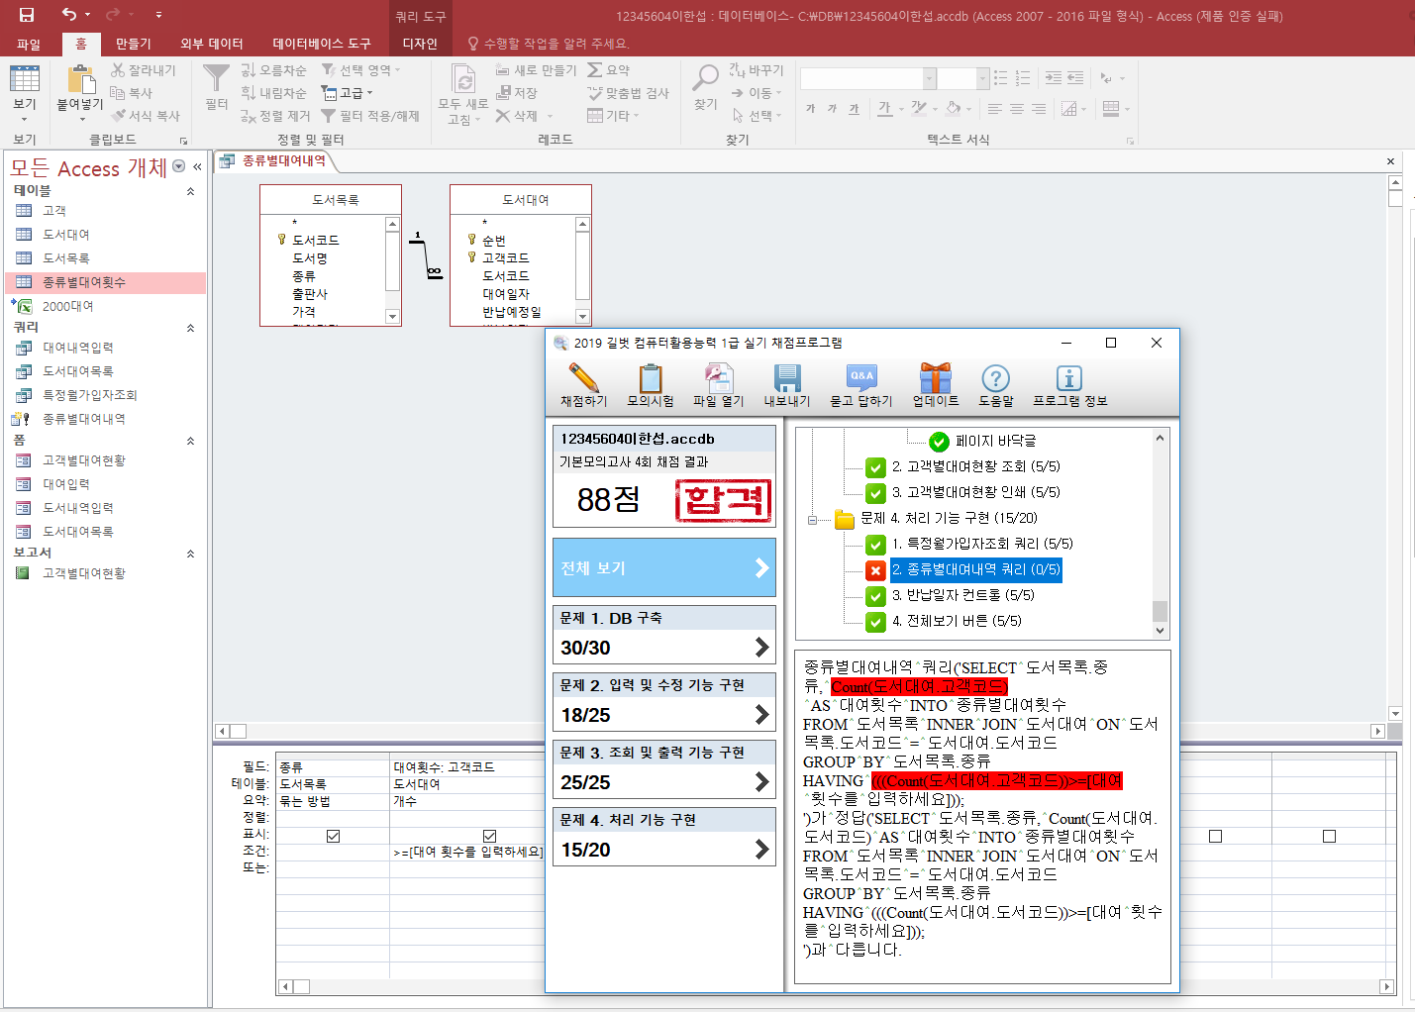This screenshot has height=1012, width=1415.
Task: Open the 데이터베이스 도구 tab
Action: coord(321,44)
